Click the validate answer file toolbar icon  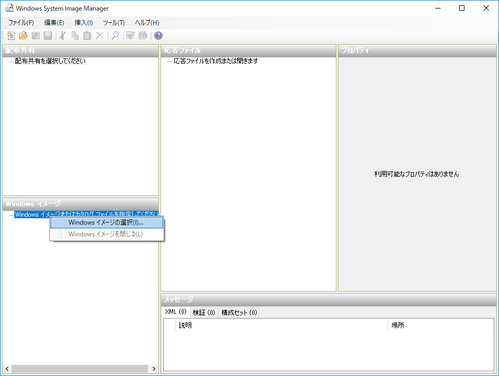(x=131, y=36)
